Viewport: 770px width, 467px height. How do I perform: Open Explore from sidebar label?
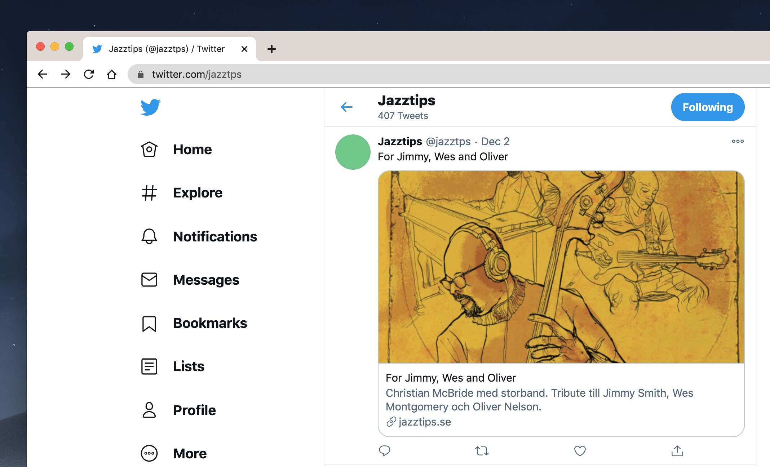coord(198,193)
